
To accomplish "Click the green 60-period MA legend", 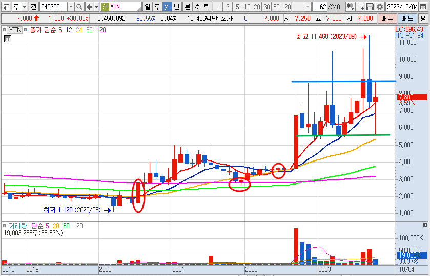I will point(89,30).
